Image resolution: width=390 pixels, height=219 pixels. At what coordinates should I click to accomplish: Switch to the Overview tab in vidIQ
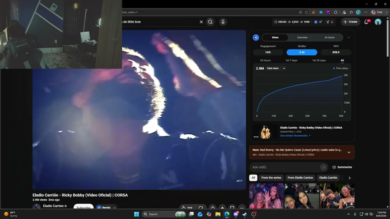(x=302, y=37)
